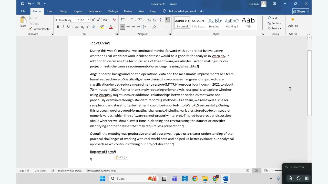
Task: Decrease paragraph indent
Action: [x=149, y=20]
